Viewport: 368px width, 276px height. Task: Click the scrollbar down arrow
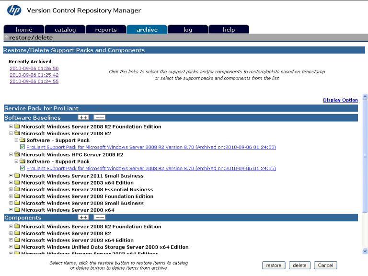click(365, 251)
